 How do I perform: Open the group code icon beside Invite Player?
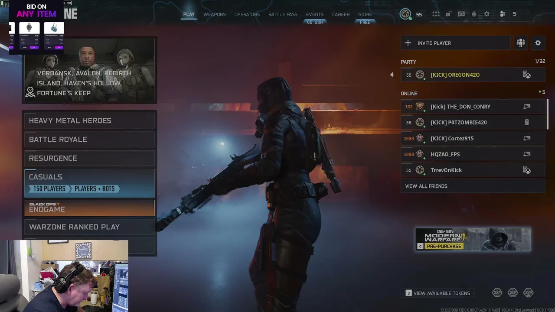point(520,43)
